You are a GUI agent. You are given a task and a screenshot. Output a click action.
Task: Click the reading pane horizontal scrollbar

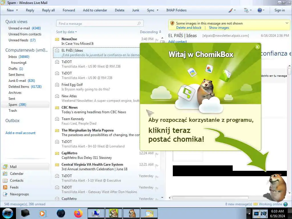coord(210,198)
